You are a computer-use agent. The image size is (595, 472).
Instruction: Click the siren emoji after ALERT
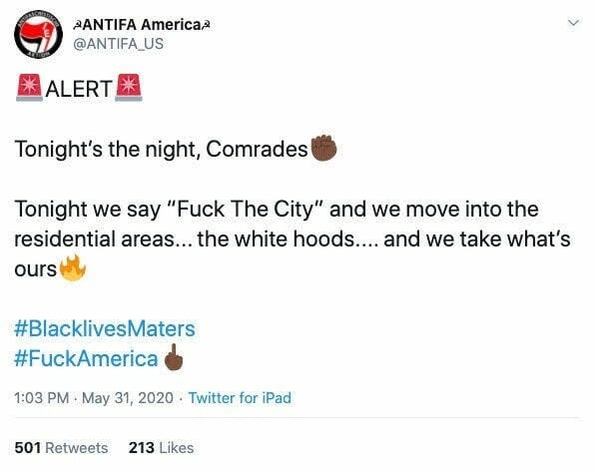pyautogui.click(x=129, y=88)
